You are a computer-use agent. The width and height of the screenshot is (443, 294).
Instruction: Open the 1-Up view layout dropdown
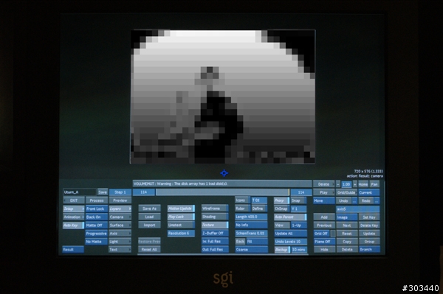(x=299, y=225)
